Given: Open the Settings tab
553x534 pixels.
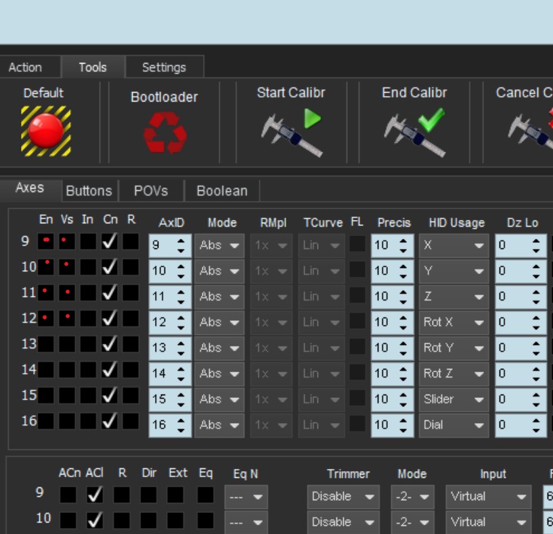Looking at the screenshot, I should [x=164, y=67].
